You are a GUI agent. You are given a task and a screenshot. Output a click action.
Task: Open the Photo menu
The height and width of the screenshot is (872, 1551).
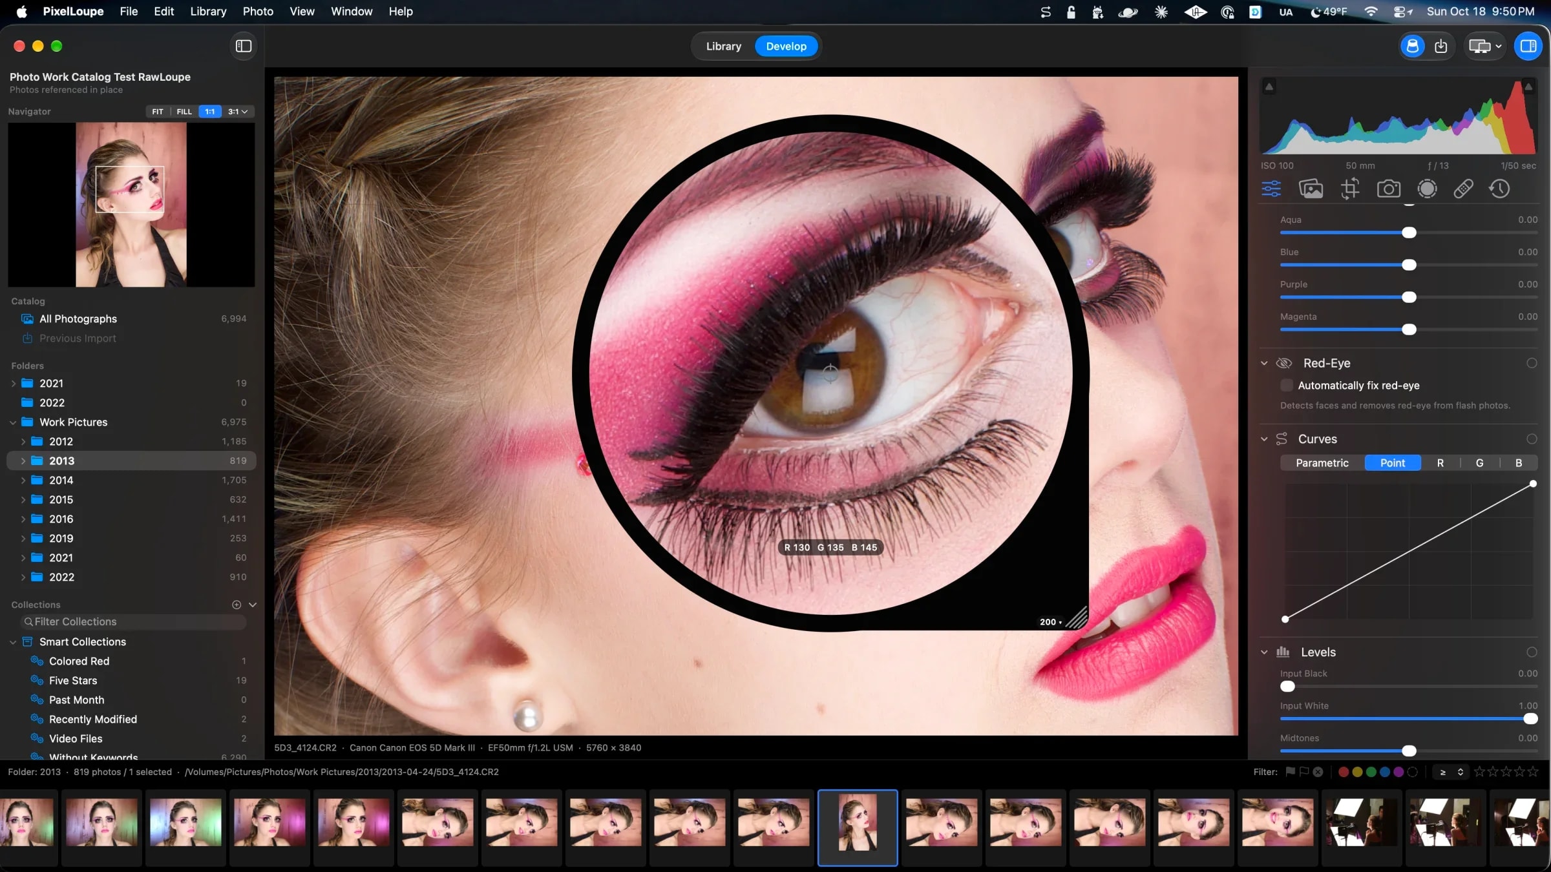(258, 11)
